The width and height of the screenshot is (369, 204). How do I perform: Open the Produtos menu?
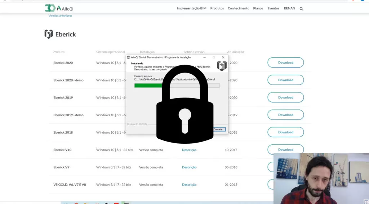(217, 8)
